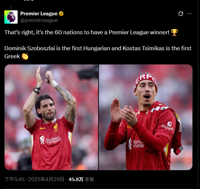
Task: Click the clapping hands emoji
Action: click(x=25, y=56)
